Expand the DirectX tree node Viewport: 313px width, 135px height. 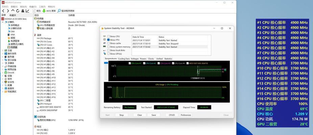pyautogui.click(x=3, y=73)
